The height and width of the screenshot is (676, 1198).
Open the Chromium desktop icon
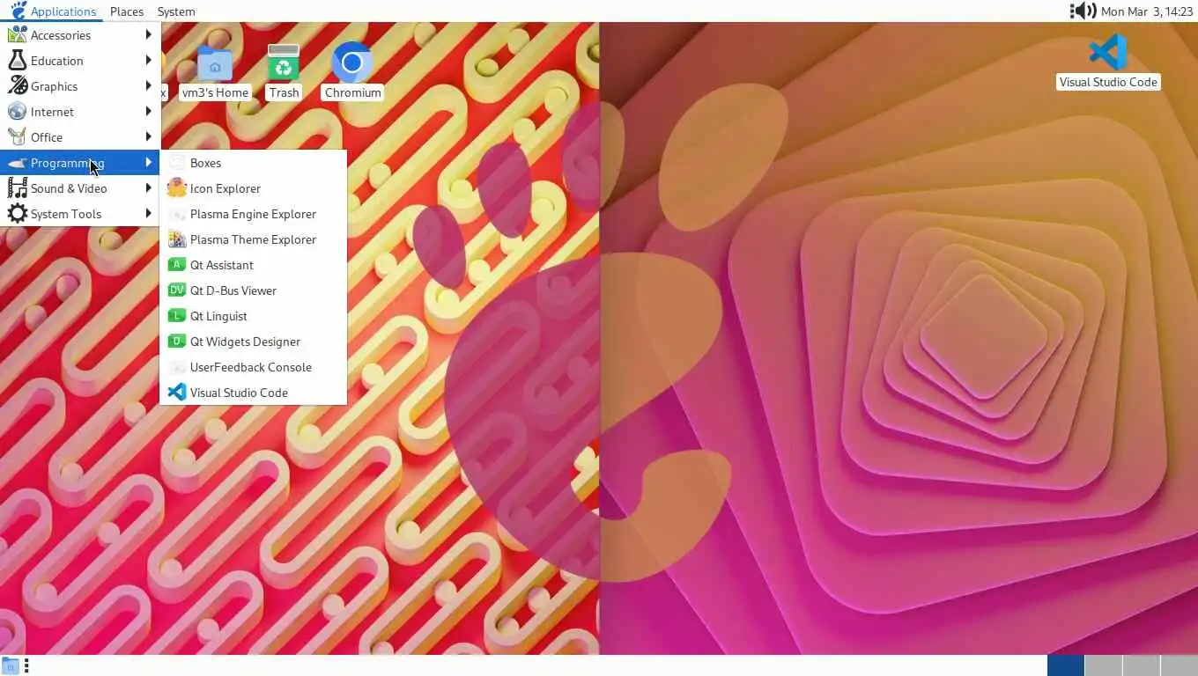pyautogui.click(x=352, y=70)
